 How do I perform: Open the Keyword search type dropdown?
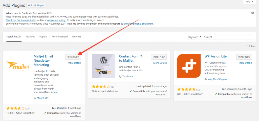pos(195,37)
